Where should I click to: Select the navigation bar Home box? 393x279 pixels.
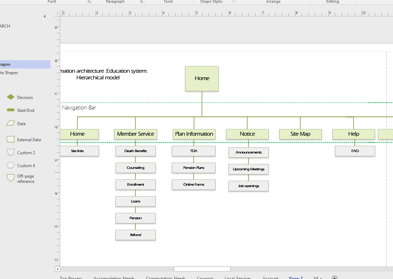point(79,134)
